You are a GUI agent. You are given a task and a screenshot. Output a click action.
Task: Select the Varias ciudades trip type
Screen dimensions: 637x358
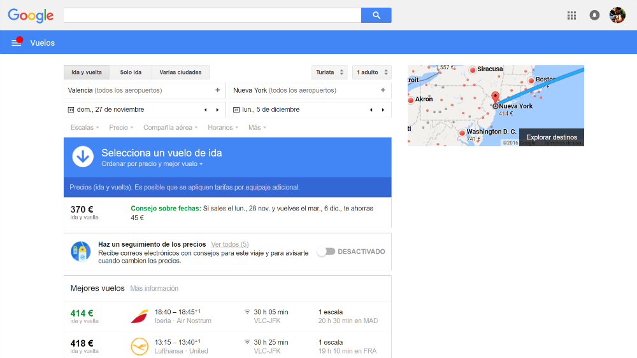tap(180, 72)
